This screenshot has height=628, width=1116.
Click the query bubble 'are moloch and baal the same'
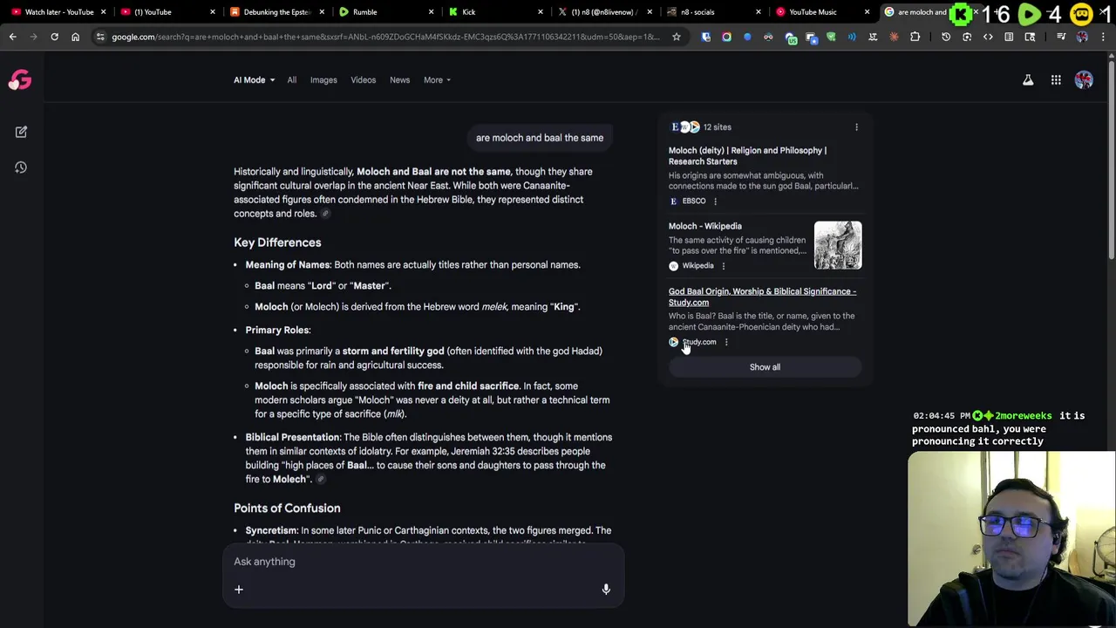540,138
